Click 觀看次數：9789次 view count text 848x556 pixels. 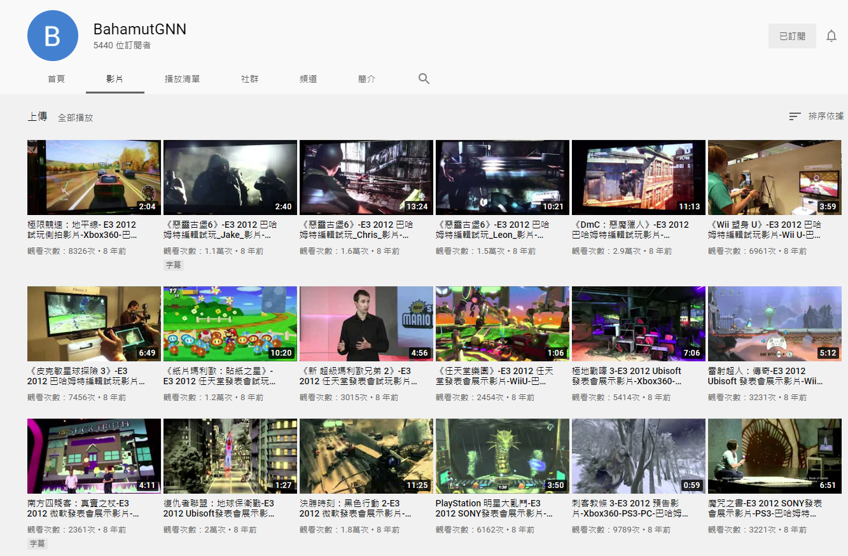tap(606, 530)
